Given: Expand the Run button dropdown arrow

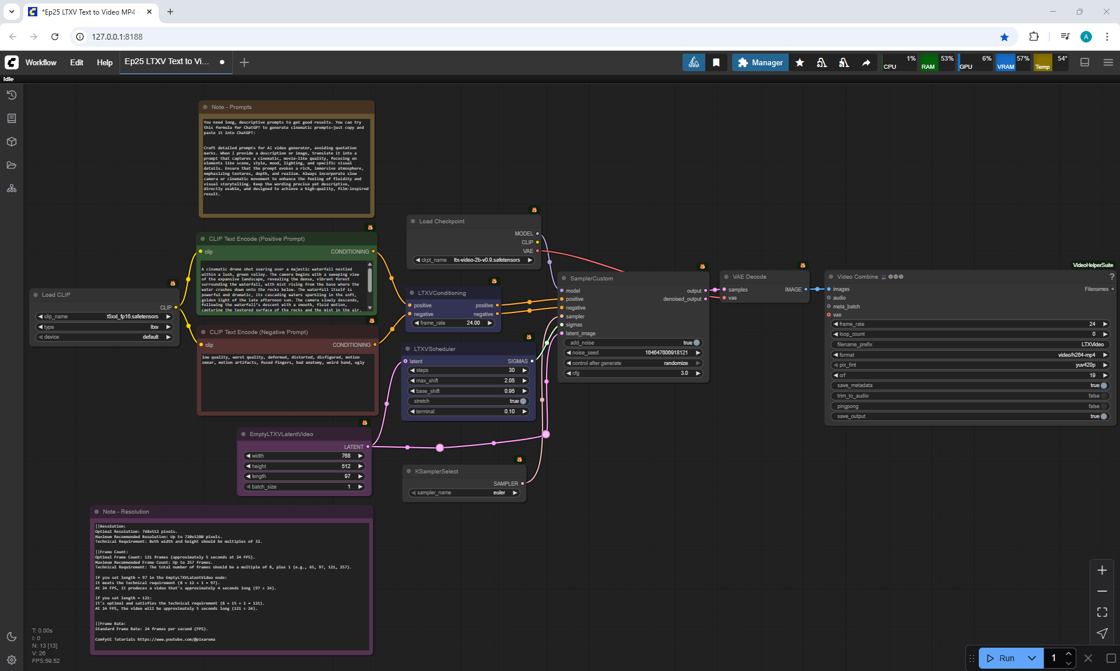Looking at the screenshot, I should pos(1031,658).
